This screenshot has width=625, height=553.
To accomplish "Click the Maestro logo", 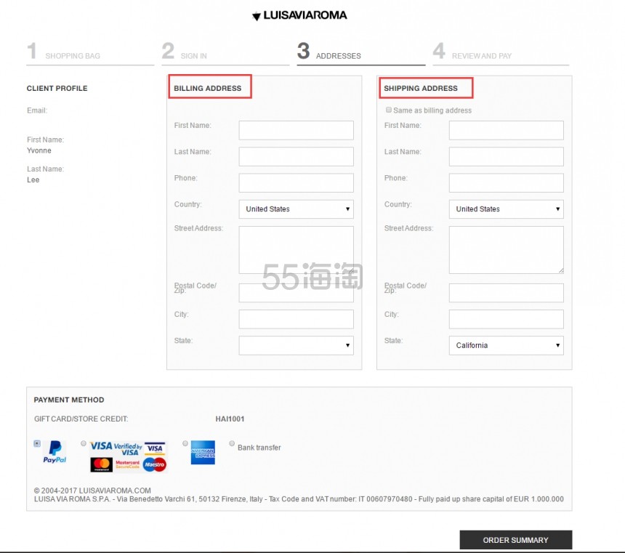I will tap(154, 464).
